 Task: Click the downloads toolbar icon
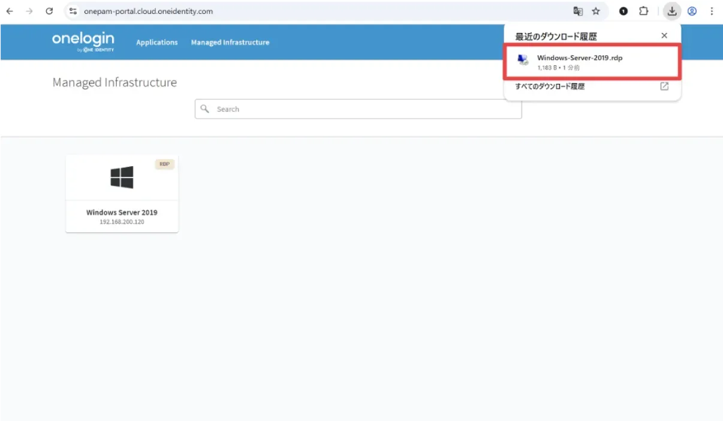pyautogui.click(x=672, y=11)
